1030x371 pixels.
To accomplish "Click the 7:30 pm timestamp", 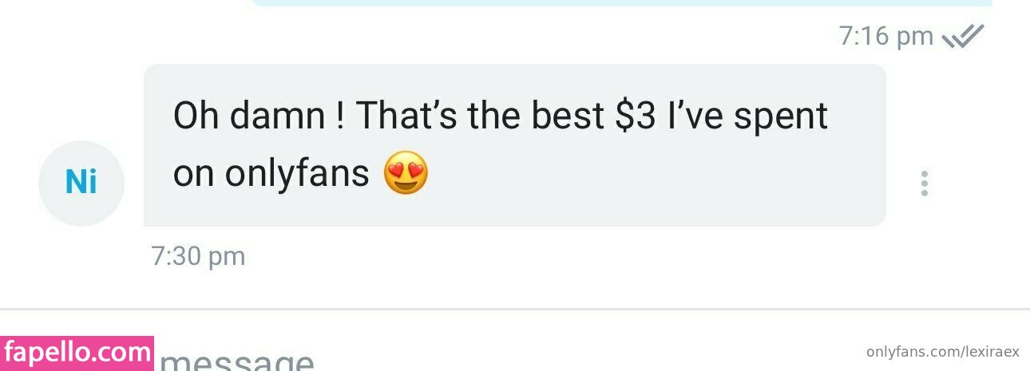I will click(x=198, y=256).
